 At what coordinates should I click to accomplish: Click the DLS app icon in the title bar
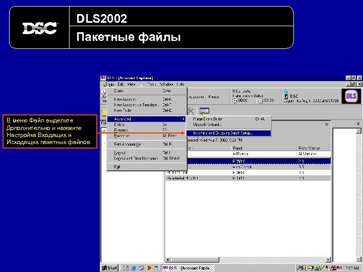pos(103,78)
